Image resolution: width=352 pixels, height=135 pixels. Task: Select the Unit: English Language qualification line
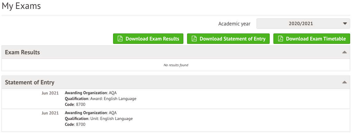pyautogui.click(x=99, y=119)
